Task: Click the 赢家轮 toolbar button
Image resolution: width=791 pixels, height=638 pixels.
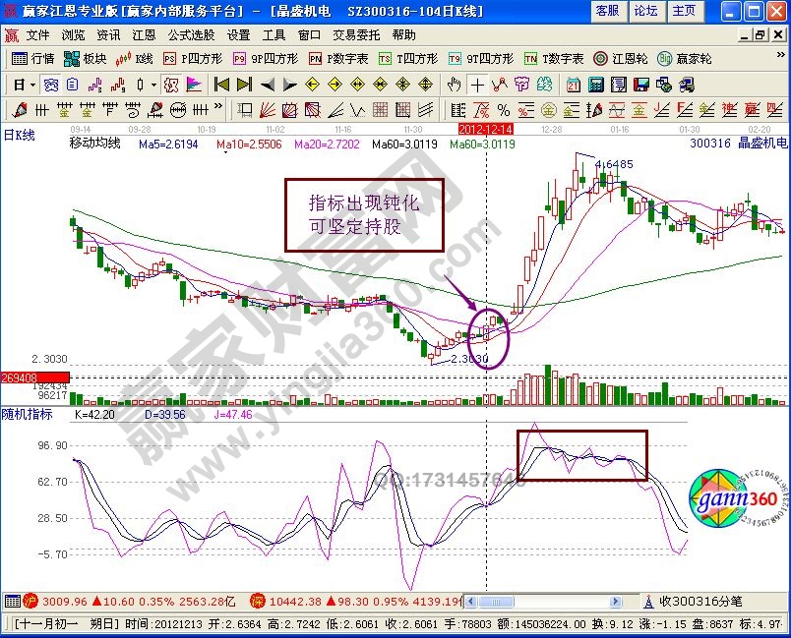Action: pyautogui.click(x=670, y=59)
